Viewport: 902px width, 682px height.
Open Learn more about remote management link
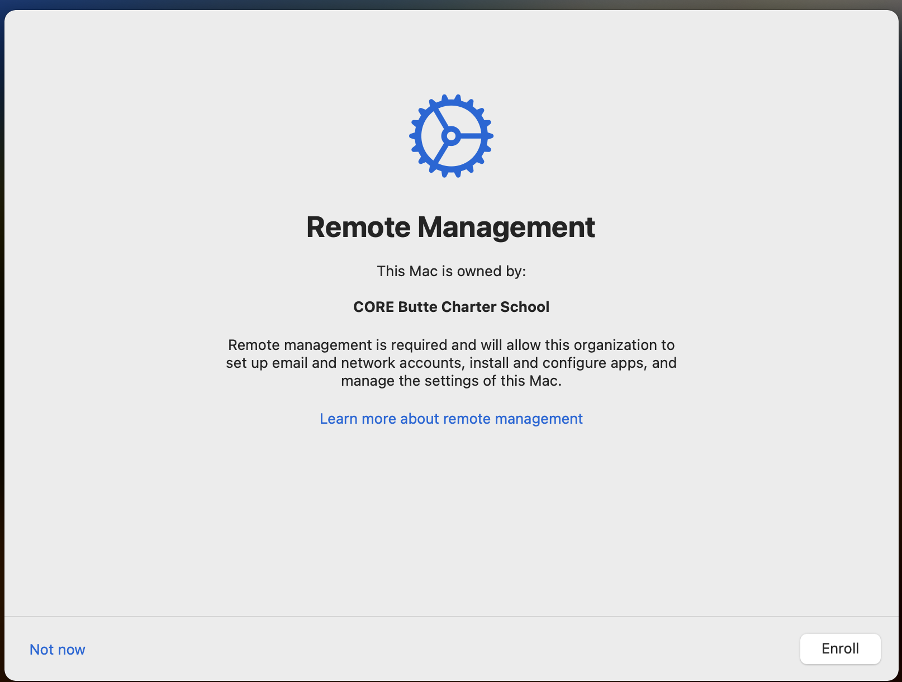[x=451, y=419]
